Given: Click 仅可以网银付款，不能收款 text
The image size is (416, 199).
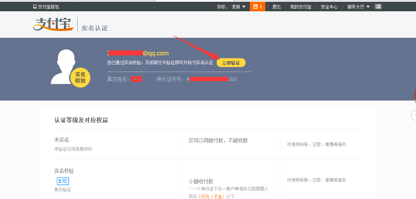Looking at the screenshot, I should point(218,141).
